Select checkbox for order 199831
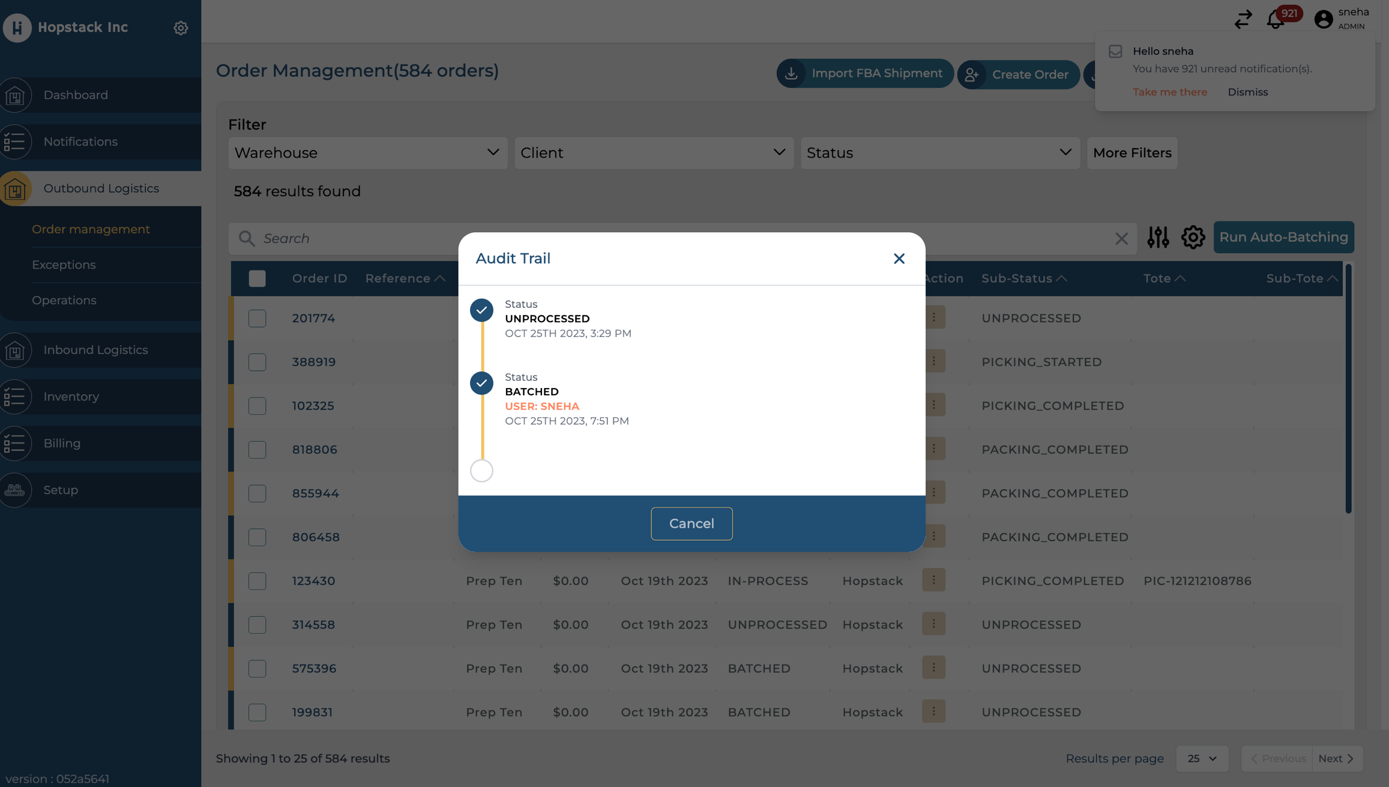This screenshot has width=1389, height=787. click(257, 712)
